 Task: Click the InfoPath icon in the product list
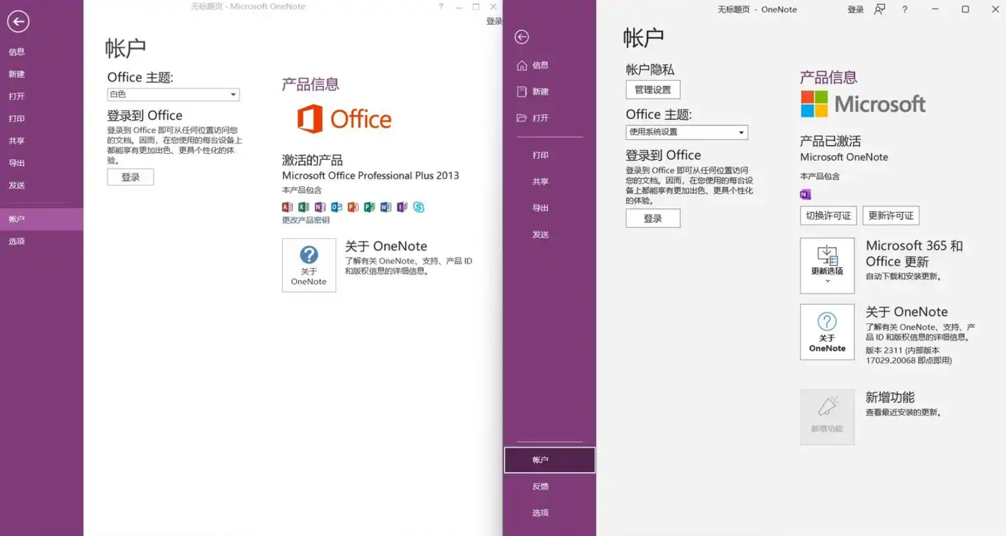pos(402,207)
